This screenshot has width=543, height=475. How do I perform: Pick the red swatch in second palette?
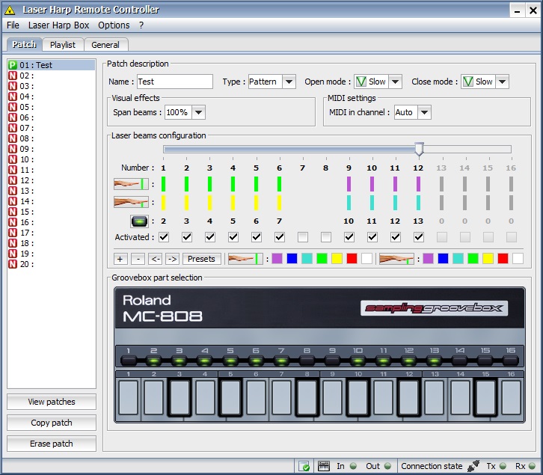[503, 259]
